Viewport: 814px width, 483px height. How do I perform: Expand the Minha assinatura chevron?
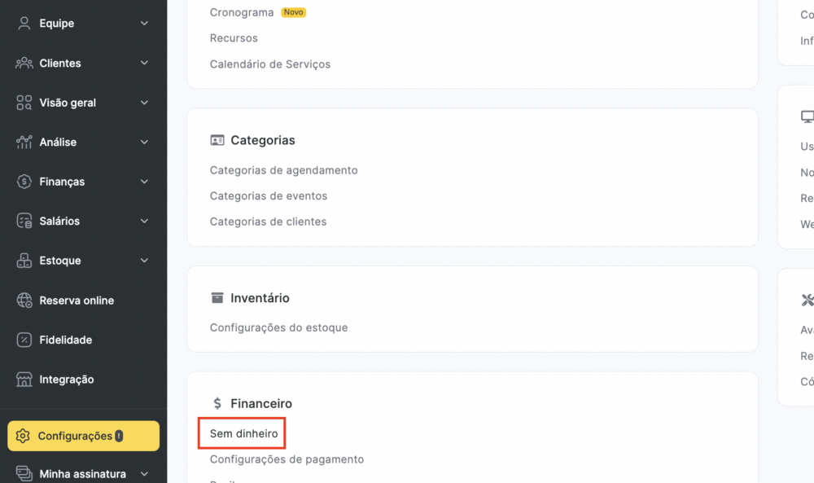pos(144,474)
